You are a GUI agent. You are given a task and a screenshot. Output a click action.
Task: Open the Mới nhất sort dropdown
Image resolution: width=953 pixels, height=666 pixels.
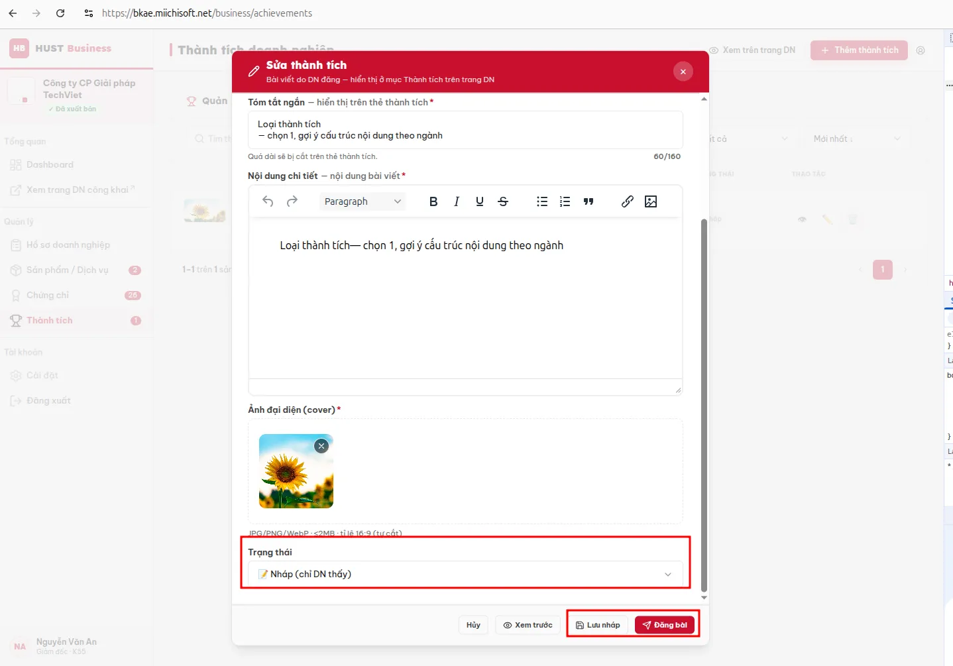tap(856, 139)
